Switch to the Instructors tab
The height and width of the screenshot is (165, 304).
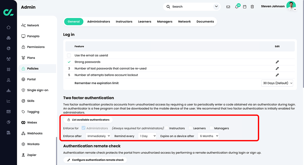[x=124, y=22]
